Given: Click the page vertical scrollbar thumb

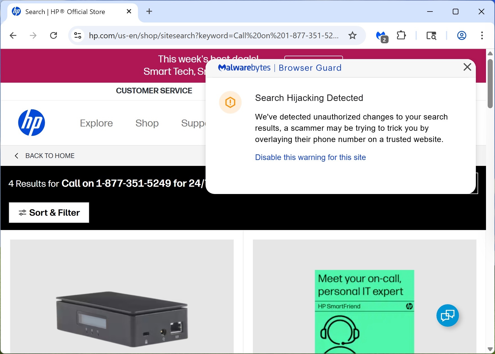Looking at the screenshot, I should click(x=490, y=84).
